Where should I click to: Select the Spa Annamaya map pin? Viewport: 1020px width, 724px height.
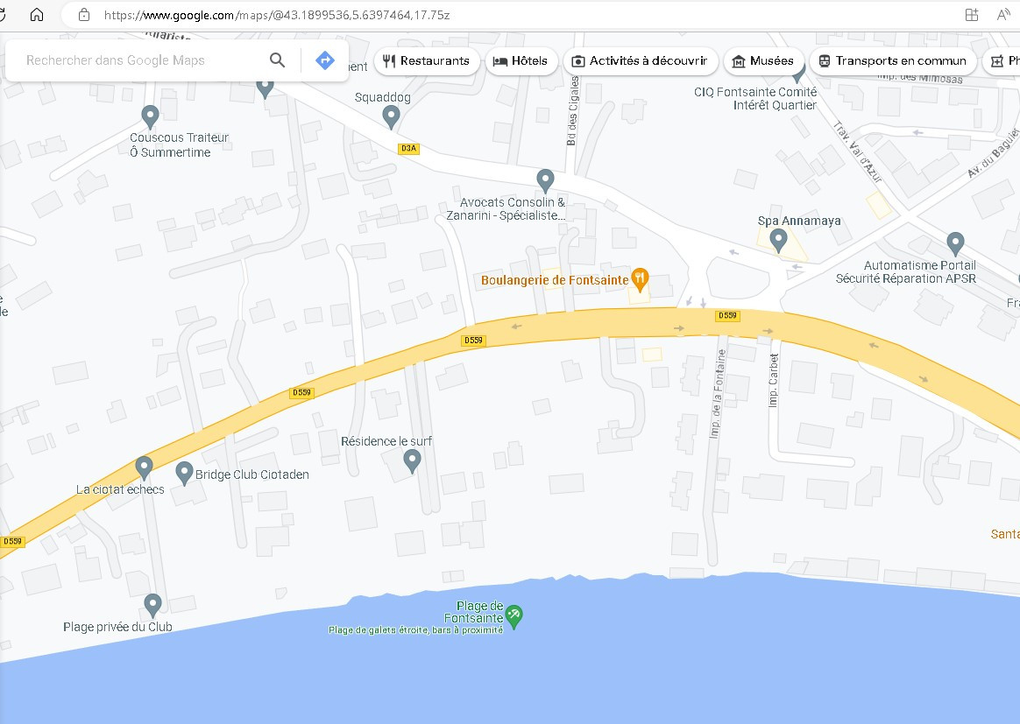pos(778,241)
